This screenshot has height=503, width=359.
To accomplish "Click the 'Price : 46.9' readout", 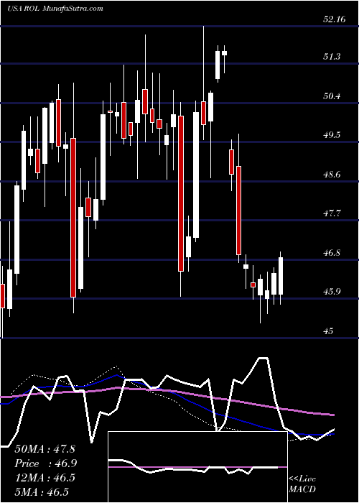I will coord(45,463).
